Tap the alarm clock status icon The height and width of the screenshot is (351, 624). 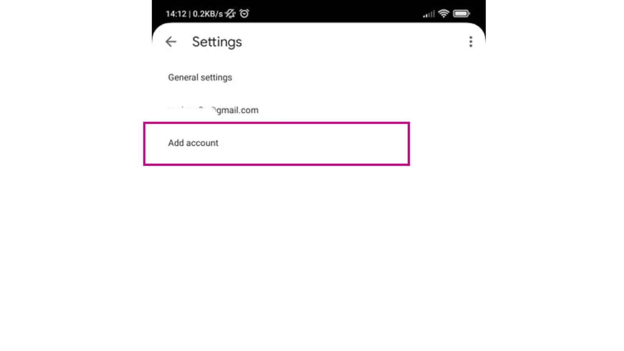(245, 14)
